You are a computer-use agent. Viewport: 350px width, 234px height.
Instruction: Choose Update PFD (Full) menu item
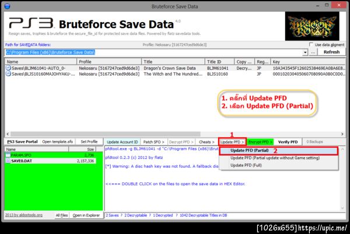point(279,165)
